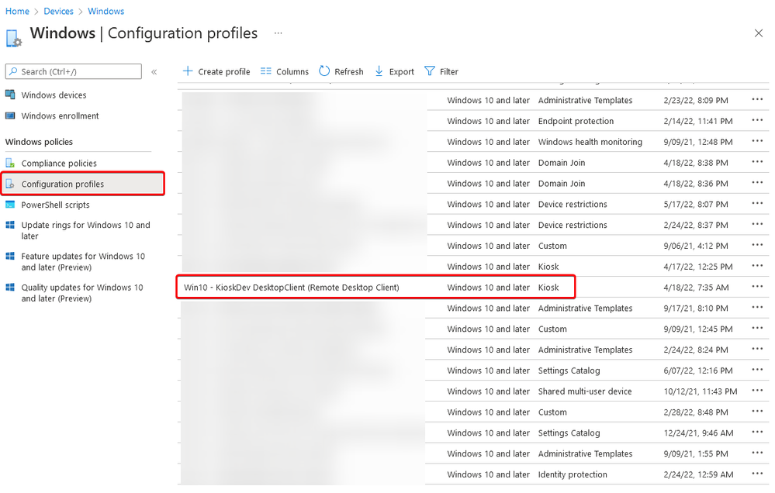The image size is (775, 493).
Task: Collapse the left navigation with double chevron
Action: click(x=154, y=72)
